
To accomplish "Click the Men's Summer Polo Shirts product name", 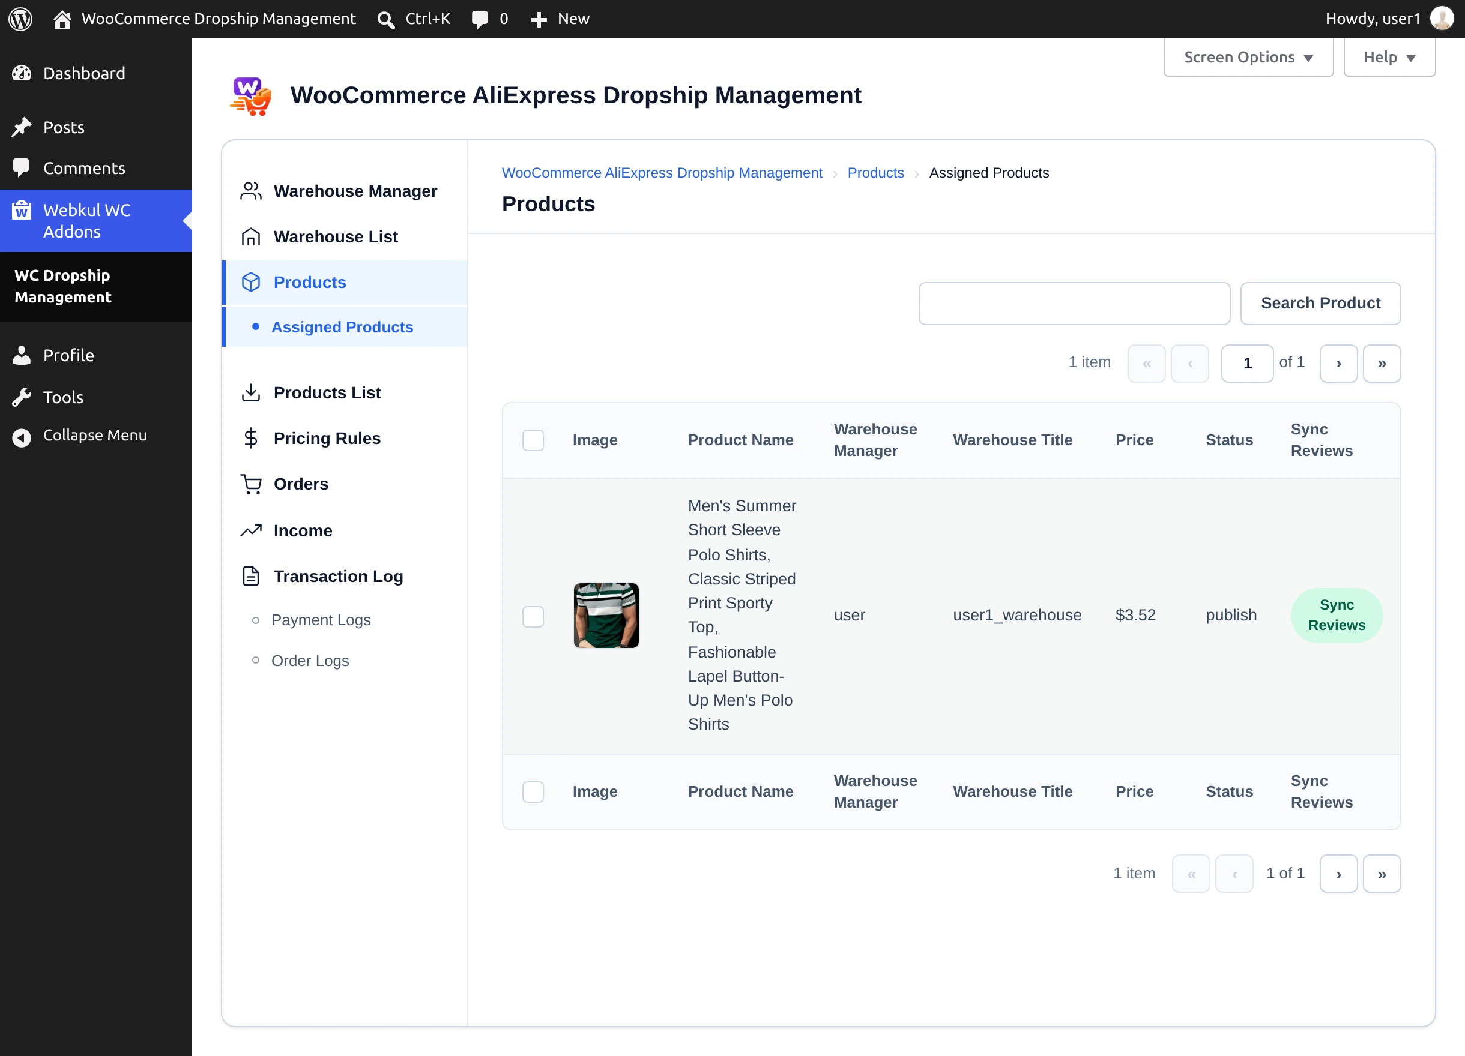I will point(742,615).
